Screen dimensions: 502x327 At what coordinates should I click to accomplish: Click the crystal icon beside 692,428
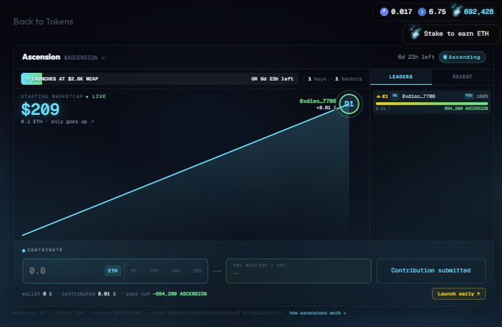456,10
